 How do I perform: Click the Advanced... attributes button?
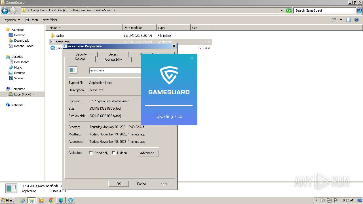pos(148,153)
